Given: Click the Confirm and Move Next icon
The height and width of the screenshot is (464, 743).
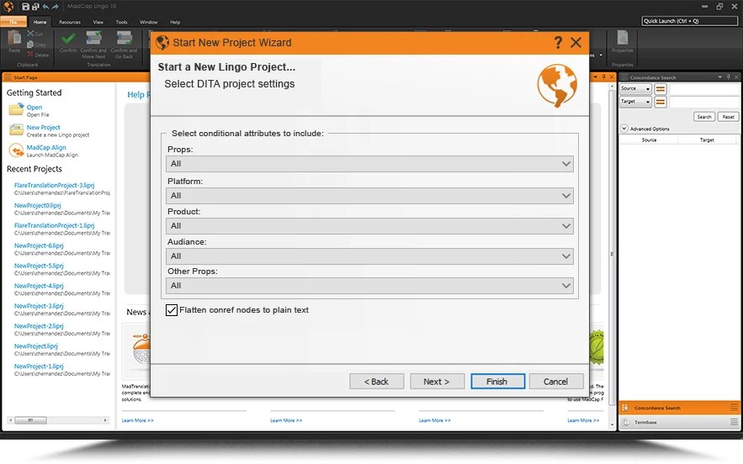Looking at the screenshot, I should click(93, 38).
